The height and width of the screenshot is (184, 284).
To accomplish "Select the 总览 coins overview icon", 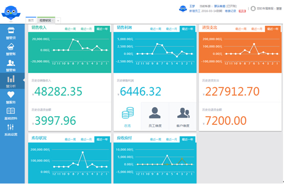I will pos(128,113).
